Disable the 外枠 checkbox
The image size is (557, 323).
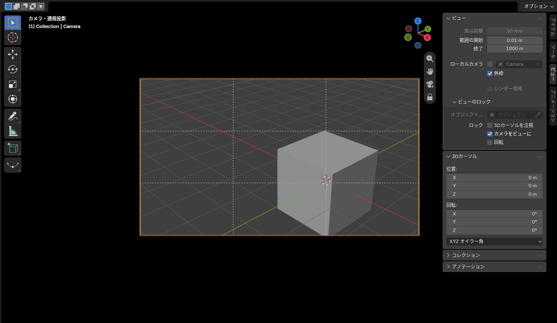tap(490, 73)
